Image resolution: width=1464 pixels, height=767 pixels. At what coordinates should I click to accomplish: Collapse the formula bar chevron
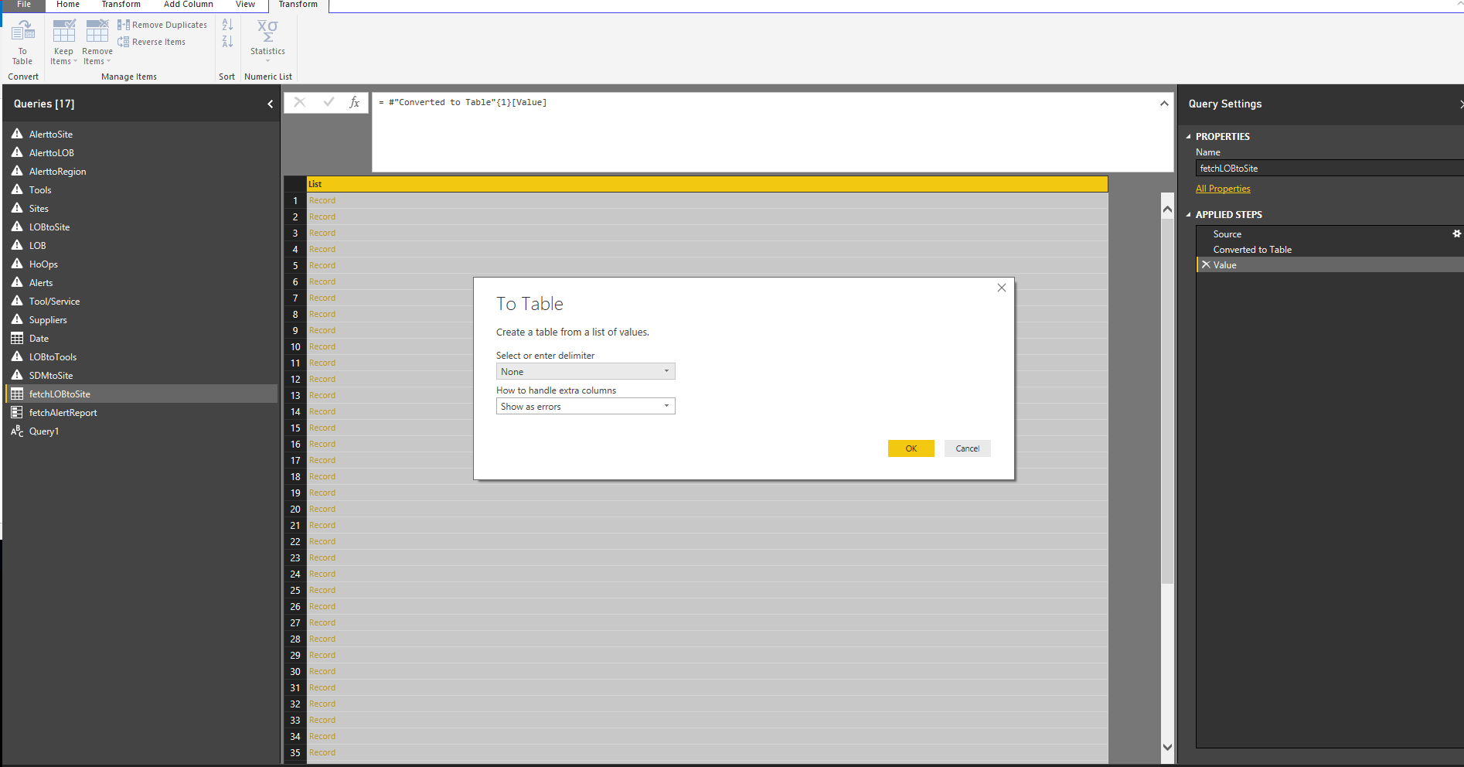[x=1164, y=104]
